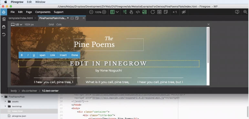Select the PinePoemsPlain/index tab
Screen dimensions: 249x119
53,18
